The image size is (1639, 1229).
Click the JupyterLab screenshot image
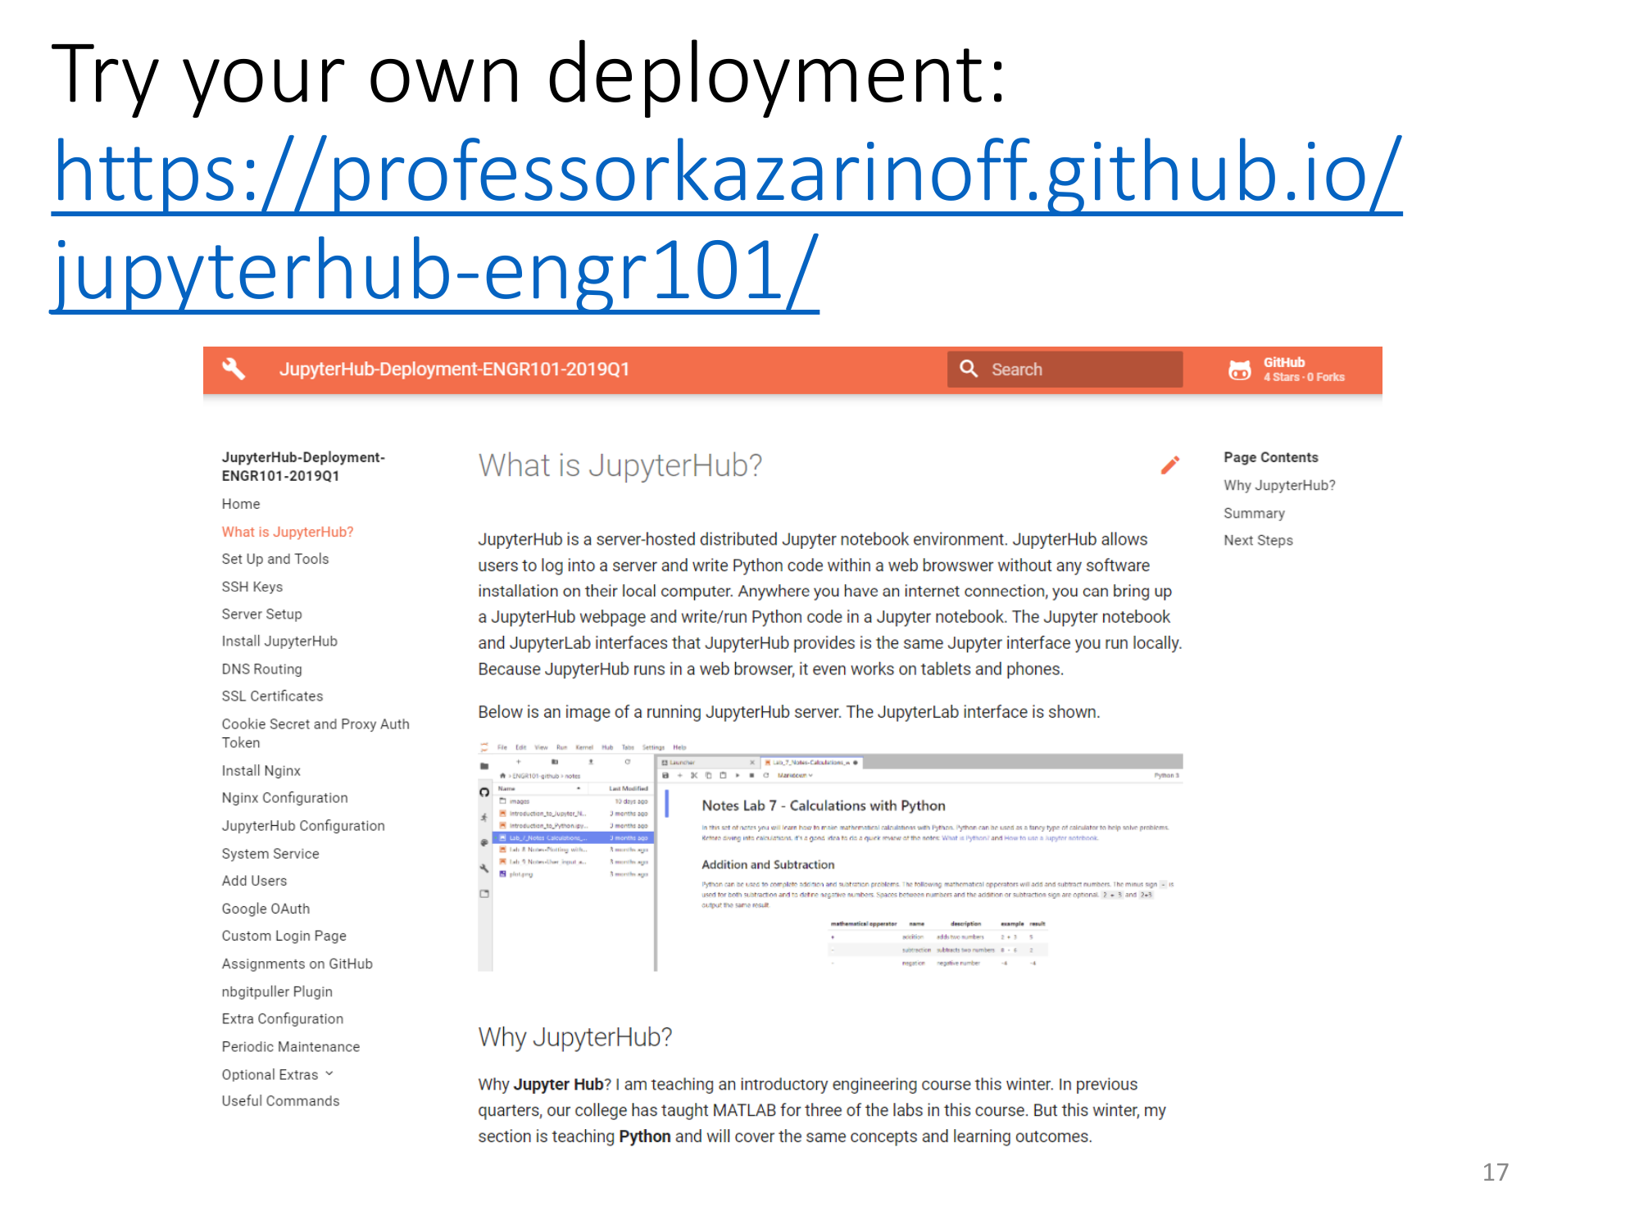829,856
